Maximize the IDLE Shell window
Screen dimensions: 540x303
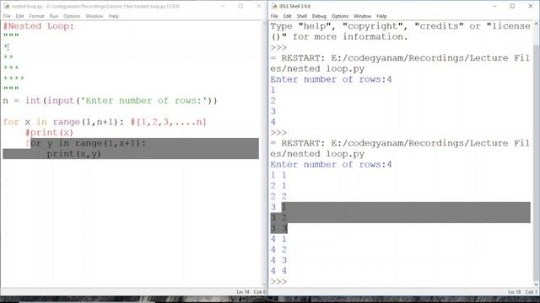[x=512, y=6]
